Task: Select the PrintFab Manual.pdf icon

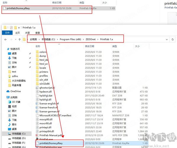Action: click(x=37, y=135)
